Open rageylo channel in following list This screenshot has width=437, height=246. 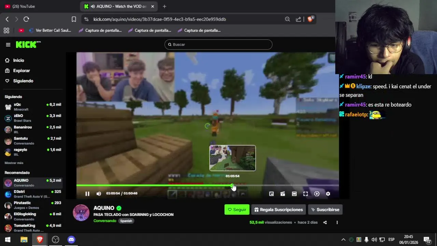[33, 152]
